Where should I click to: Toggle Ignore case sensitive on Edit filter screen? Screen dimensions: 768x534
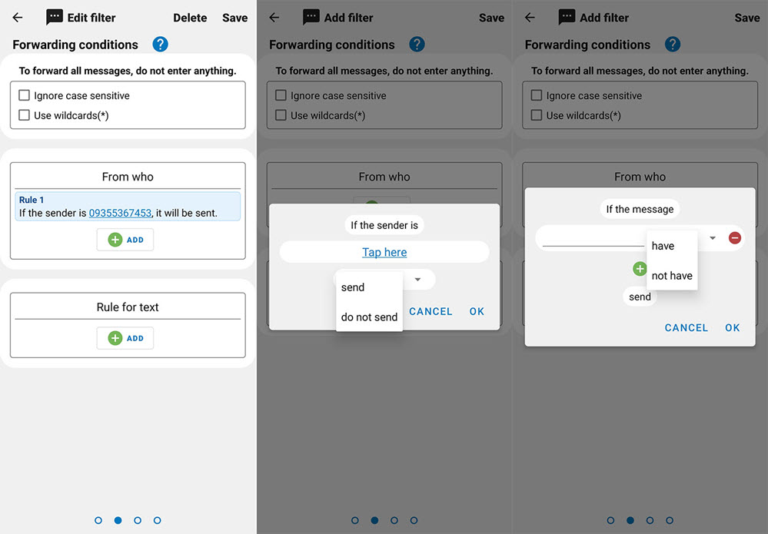[24, 95]
